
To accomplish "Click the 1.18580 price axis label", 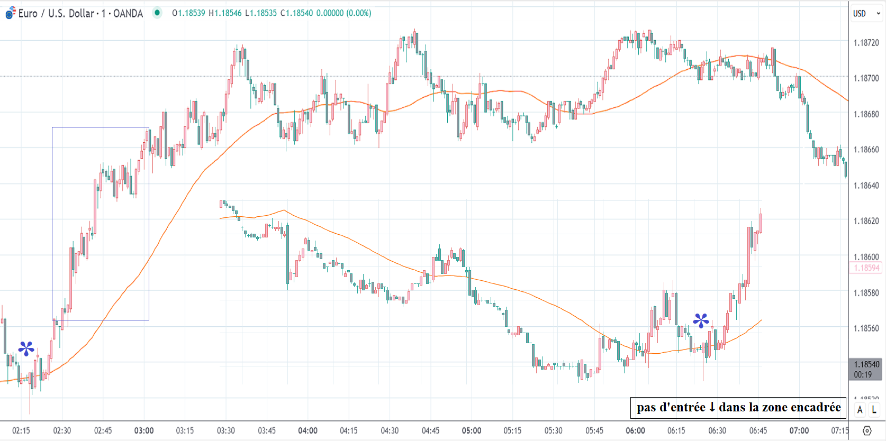I will tap(866, 293).
